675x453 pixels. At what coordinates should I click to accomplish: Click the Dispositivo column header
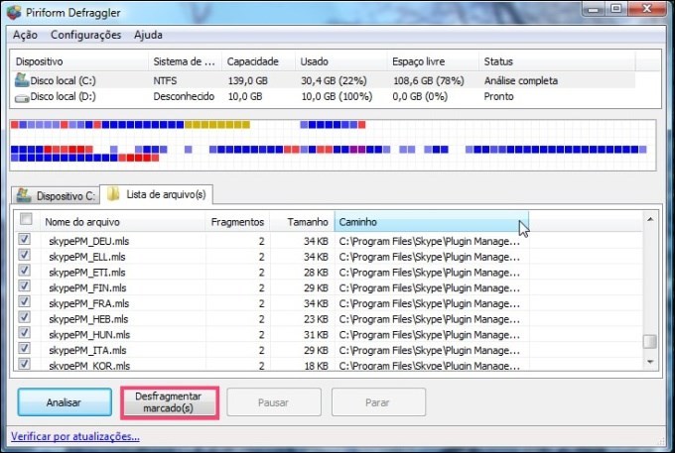79,61
